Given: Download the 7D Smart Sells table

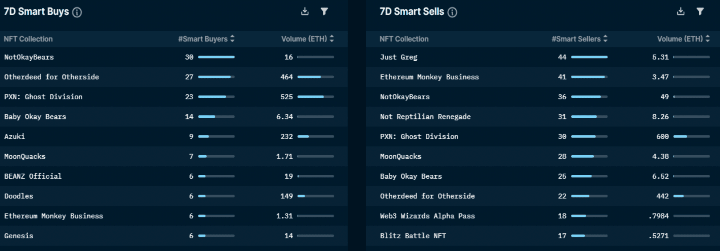Looking at the screenshot, I should point(681,11).
